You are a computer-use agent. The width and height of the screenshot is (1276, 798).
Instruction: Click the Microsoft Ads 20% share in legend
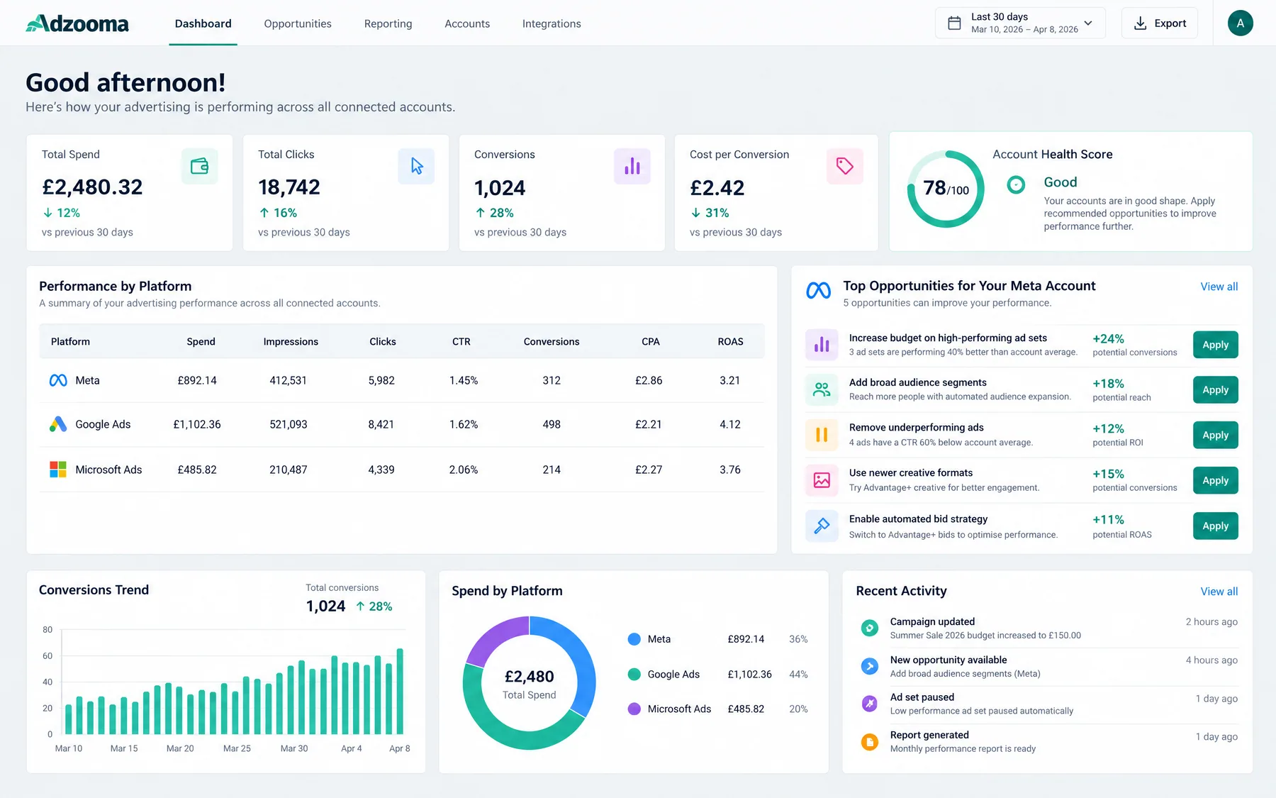pyautogui.click(x=798, y=709)
